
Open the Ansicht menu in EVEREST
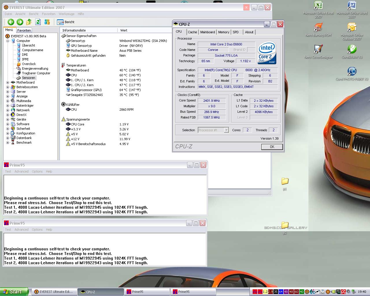(21, 14)
